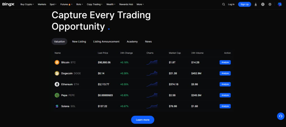Click the download app icon

coord(256,4)
